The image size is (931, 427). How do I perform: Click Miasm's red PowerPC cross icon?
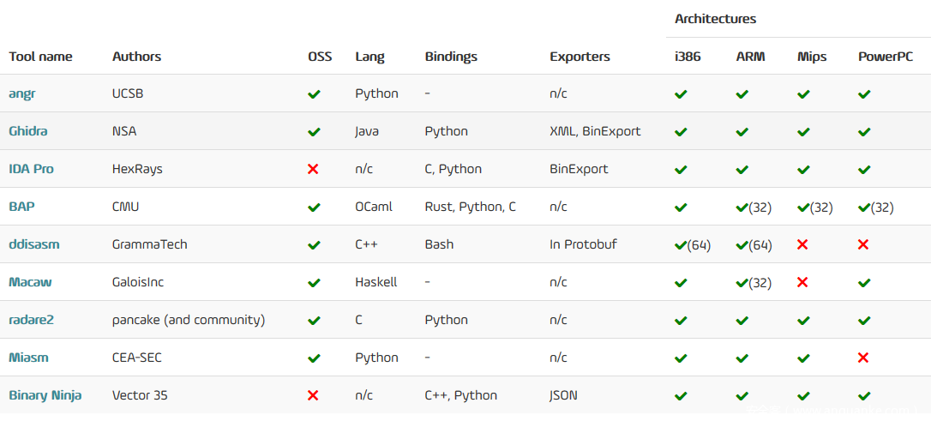[x=863, y=358]
